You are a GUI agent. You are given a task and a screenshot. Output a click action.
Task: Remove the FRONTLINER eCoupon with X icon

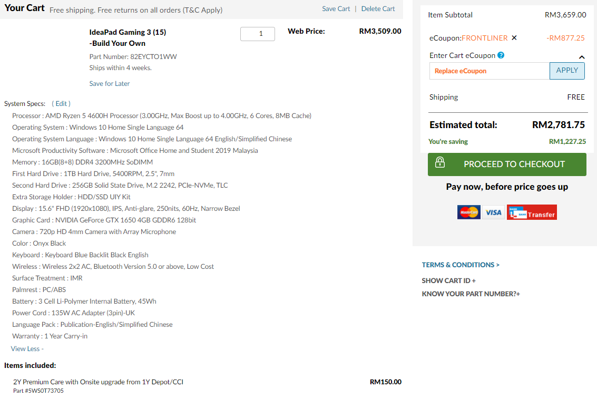click(x=514, y=38)
